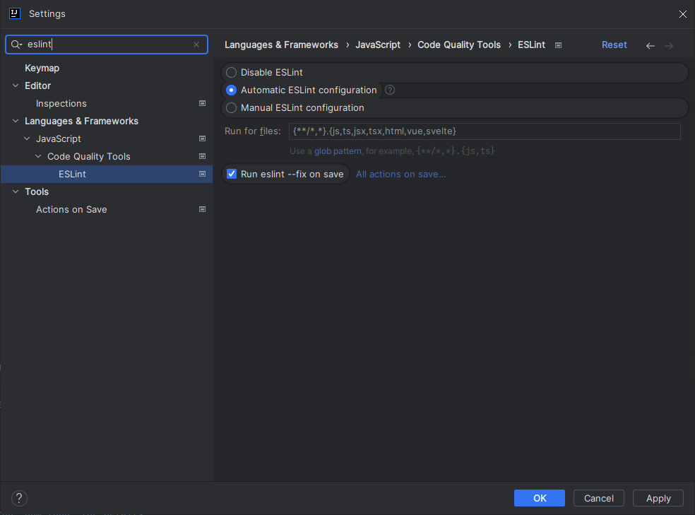Click the magnifier icon in the search field

click(15, 45)
